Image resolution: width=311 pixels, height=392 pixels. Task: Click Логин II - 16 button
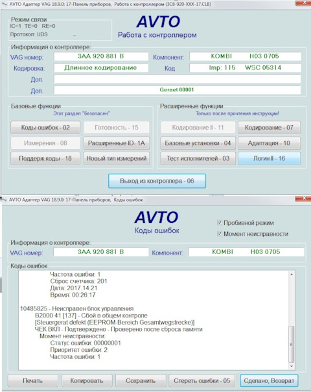click(x=269, y=158)
